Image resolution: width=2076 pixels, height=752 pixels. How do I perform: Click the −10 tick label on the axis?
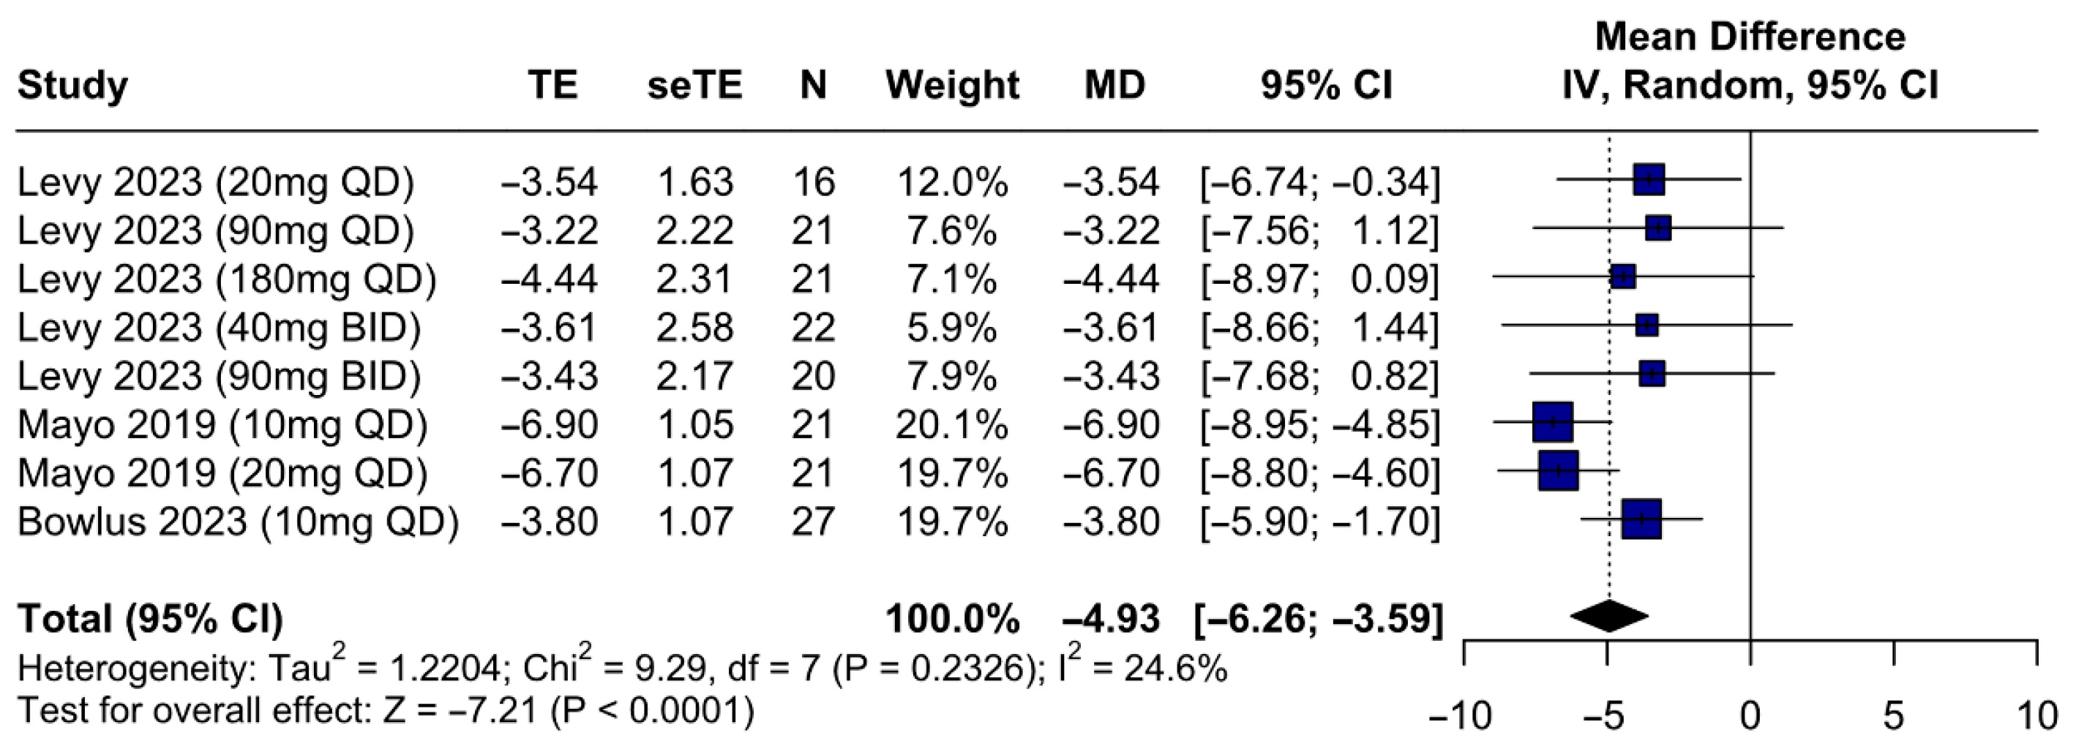pos(1461,715)
